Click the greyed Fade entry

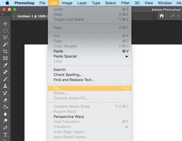pos(89,28)
